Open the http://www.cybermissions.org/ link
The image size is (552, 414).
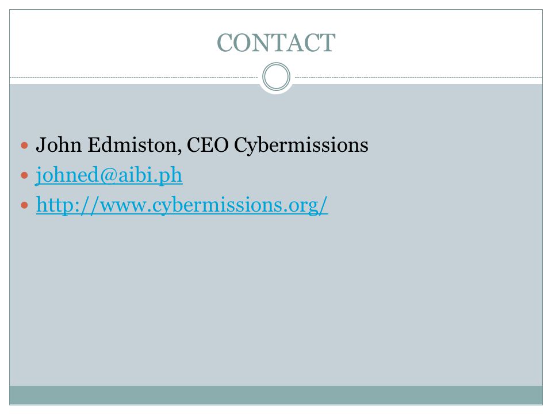click(x=182, y=205)
